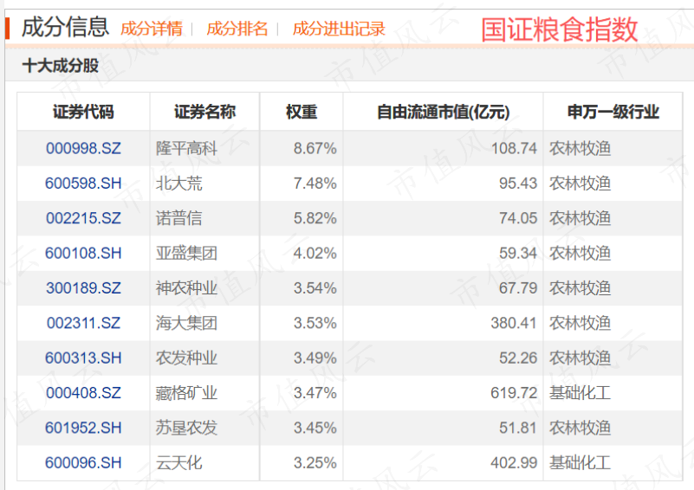Click the weight value 3.45%
694x490 pixels.
315,428
